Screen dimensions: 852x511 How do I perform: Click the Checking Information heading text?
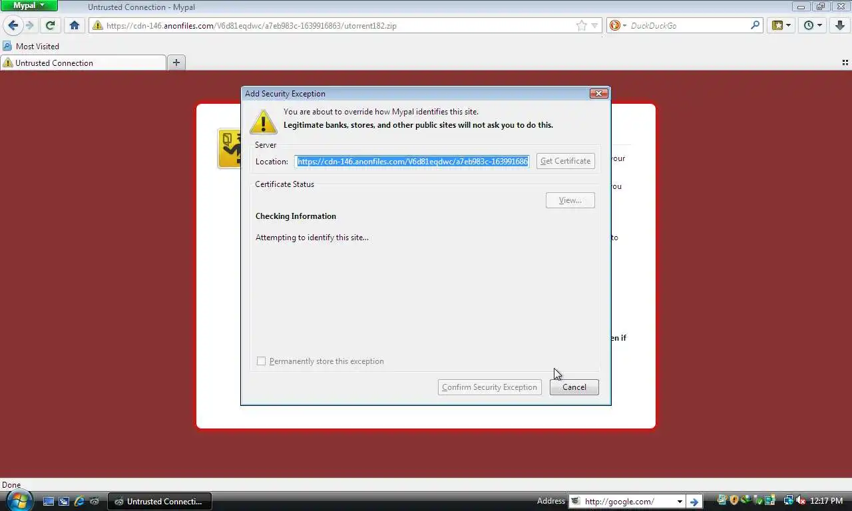click(296, 216)
